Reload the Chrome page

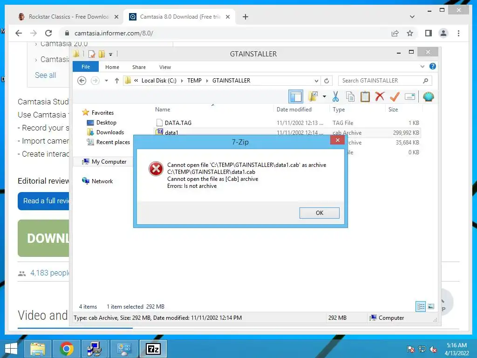(x=48, y=33)
